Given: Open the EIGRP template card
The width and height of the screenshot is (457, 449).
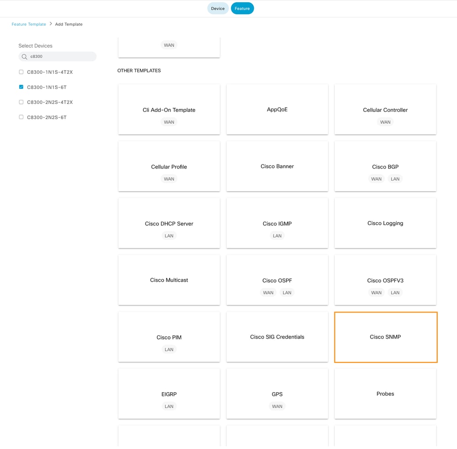Looking at the screenshot, I should pyautogui.click(x=169, y=394).
